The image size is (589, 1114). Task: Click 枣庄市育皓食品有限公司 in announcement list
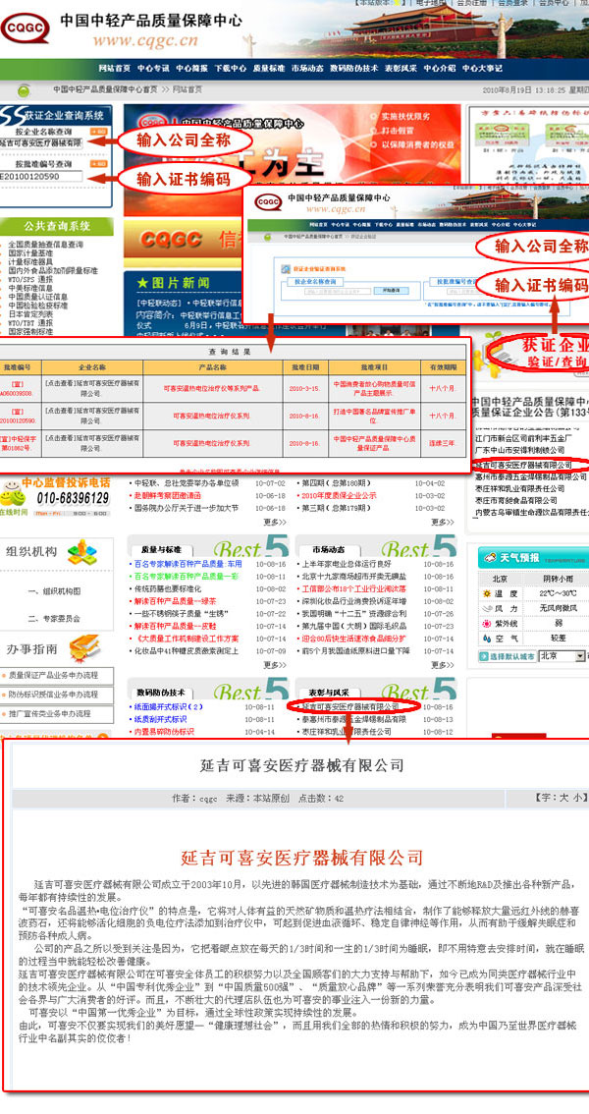tap(519, 500)
